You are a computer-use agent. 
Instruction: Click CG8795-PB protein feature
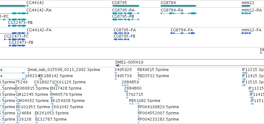pos(121,39)
